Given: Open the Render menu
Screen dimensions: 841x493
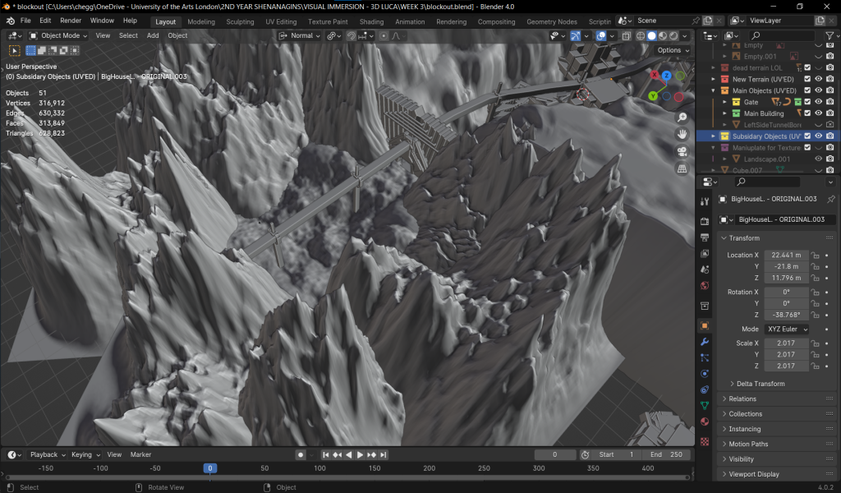Looking at the screenshot, I should click(71, 21).
